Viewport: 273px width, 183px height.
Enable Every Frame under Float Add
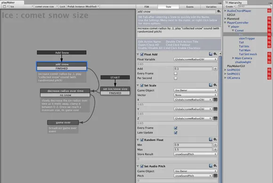coord(176,73)
